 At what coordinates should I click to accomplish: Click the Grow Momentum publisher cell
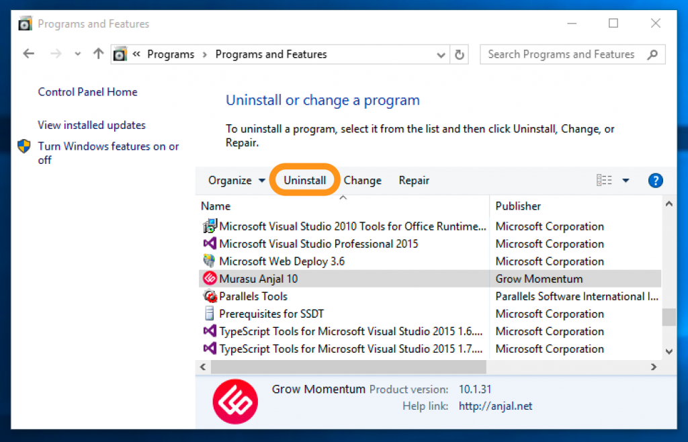tap(540, 279)
